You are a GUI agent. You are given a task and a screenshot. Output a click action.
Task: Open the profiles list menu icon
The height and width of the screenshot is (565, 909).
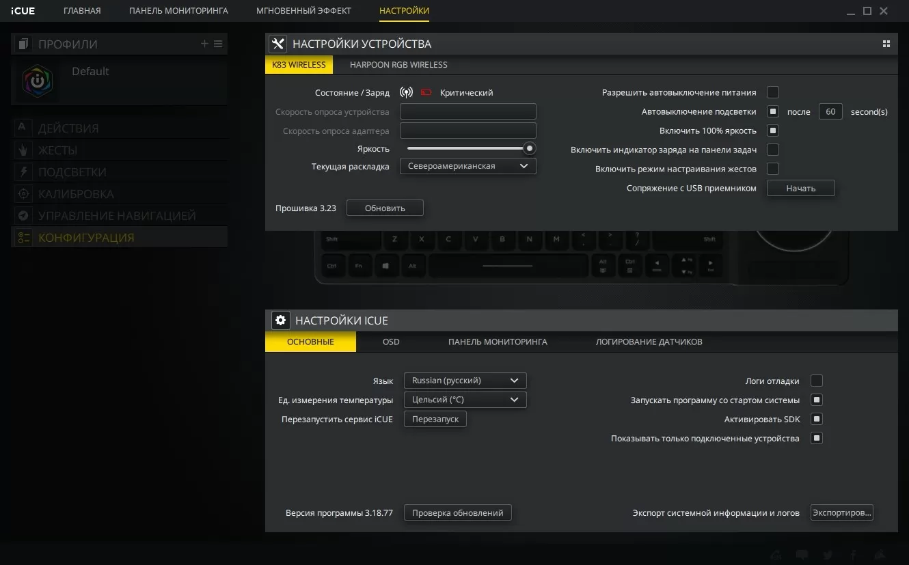[218, 44]
